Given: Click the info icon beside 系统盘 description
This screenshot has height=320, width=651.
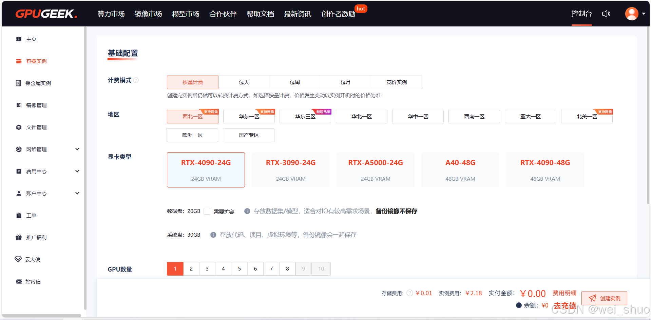Looking at the screenshot, I should (x=213, y=235).
